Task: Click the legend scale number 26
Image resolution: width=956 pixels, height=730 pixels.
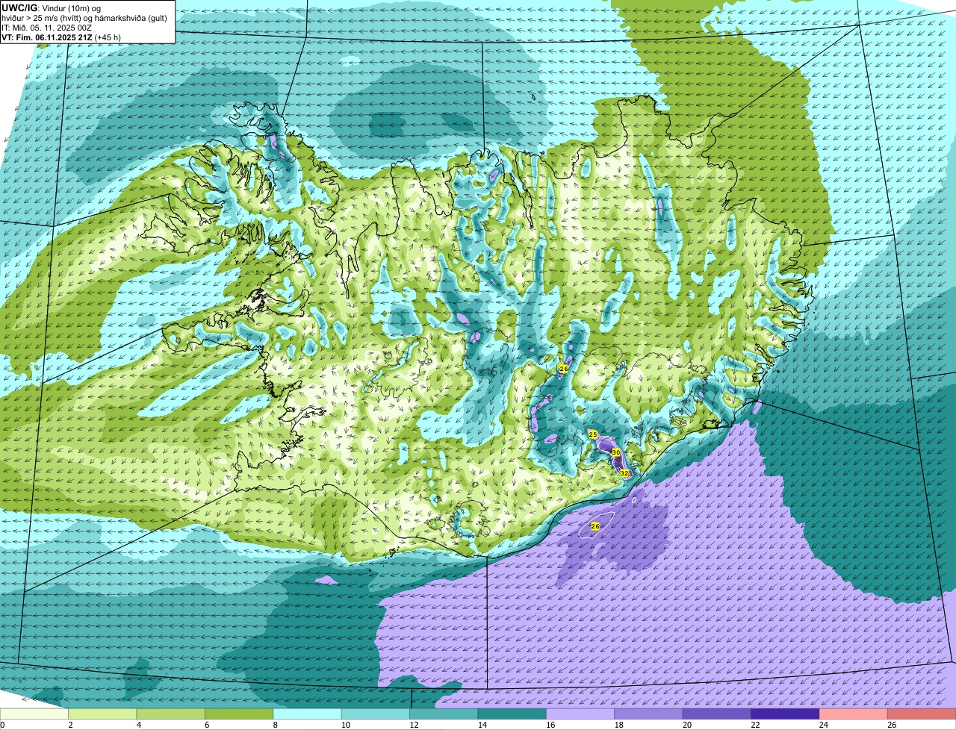Action: tap(892, 725)
